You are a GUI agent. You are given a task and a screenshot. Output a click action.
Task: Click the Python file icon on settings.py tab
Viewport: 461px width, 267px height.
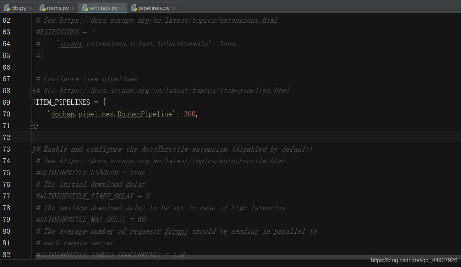pyautogui.click(x=85, y=8)
